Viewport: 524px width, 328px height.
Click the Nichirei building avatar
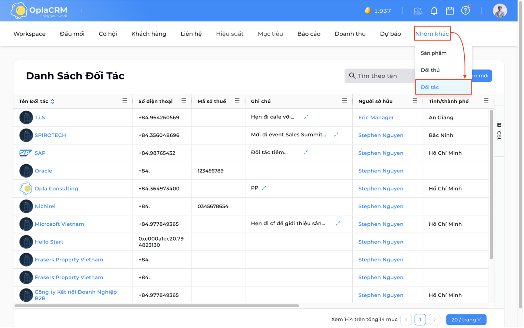point(26,206)
